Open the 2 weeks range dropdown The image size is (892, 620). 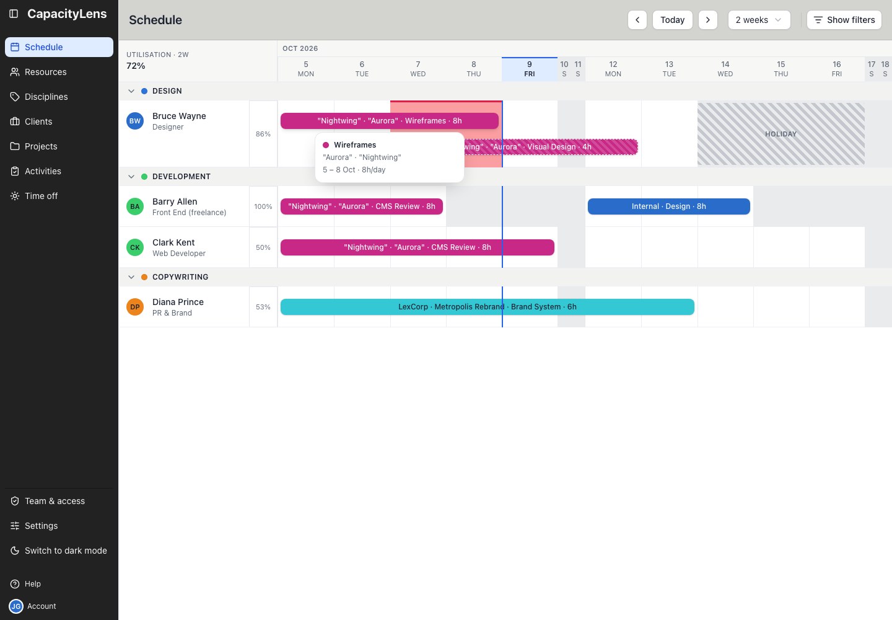[759, 20]
